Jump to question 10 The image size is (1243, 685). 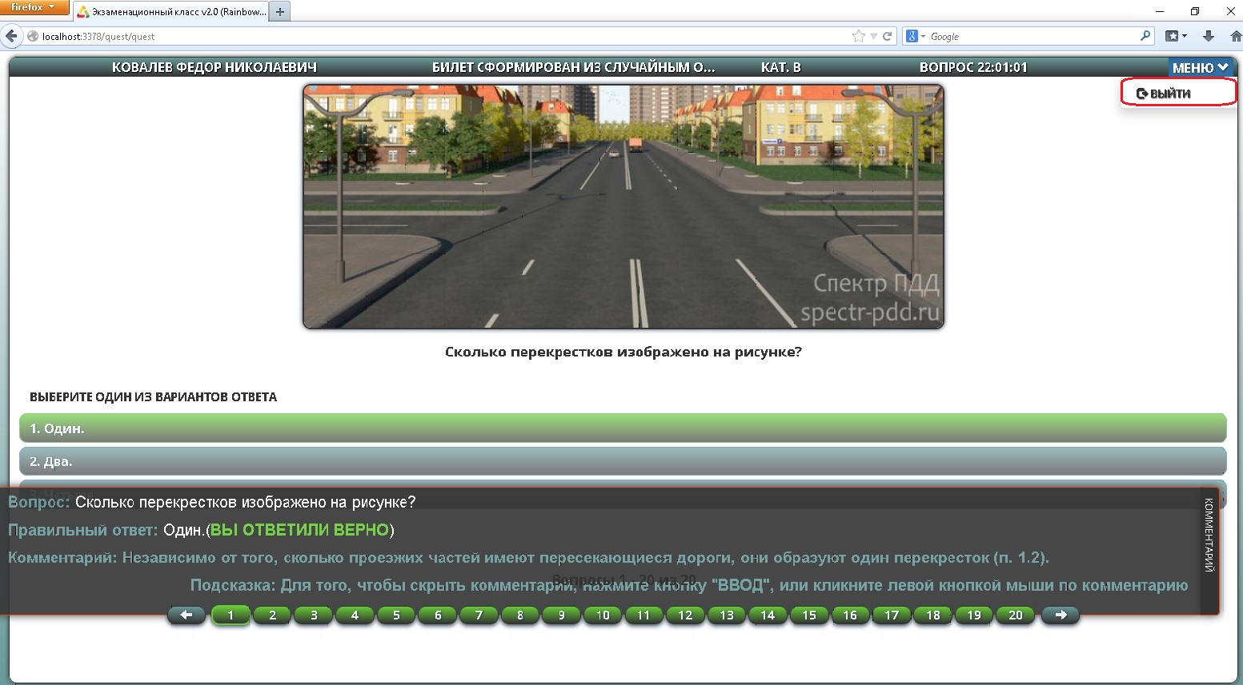603,615
